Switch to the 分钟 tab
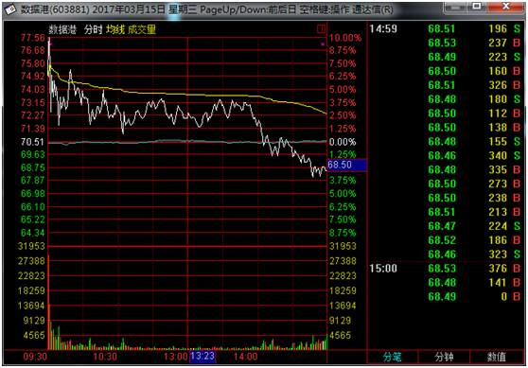Screen dimensions: 528x368 (x=444, y=357)
